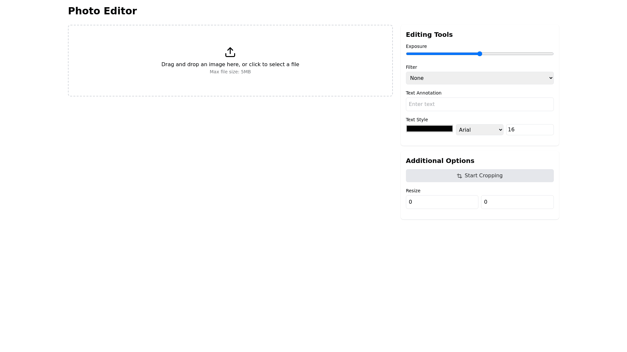Image resolution: width=627 pixels, height=352 pixels.
Task: Click the Exposure label
Action: point(416,46)
